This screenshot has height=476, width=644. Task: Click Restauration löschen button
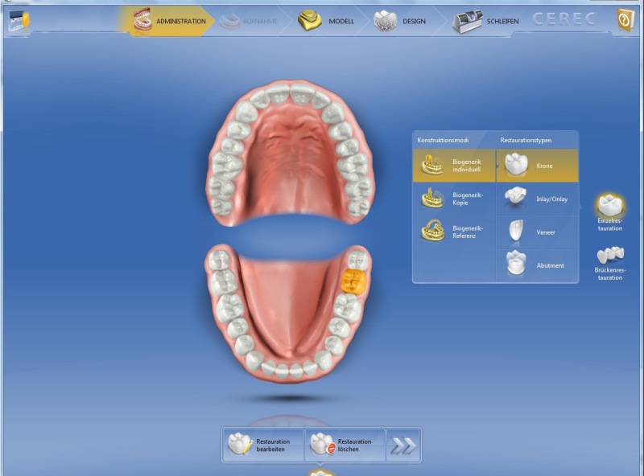point(344,445)
